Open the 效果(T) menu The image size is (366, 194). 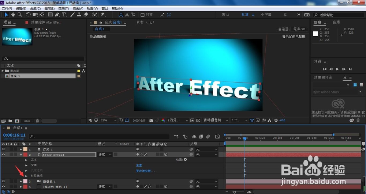click(x=63, y=8)
